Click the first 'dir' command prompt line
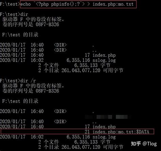Image resolution: width=161 pixels, height=151 pixels. tap(14, 14)
